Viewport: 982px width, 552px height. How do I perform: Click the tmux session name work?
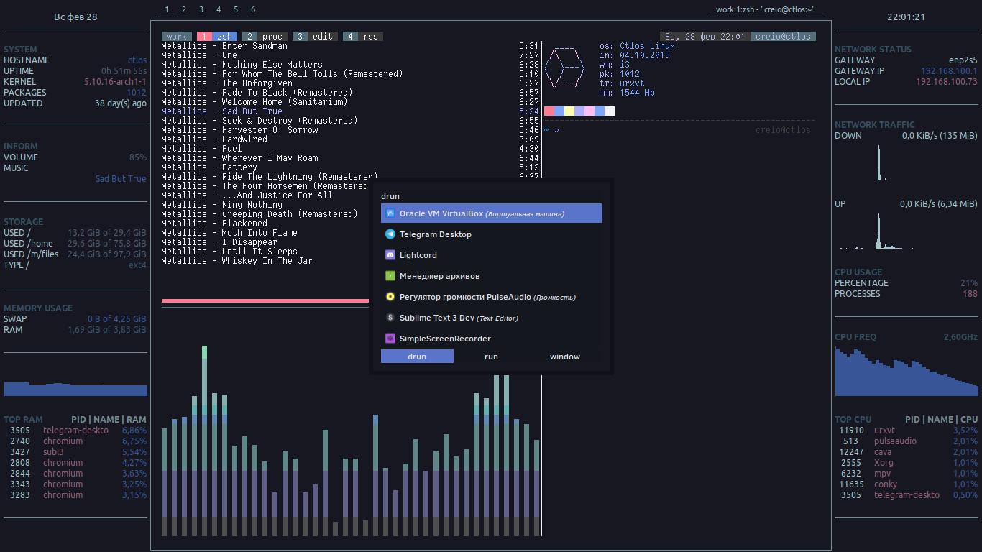(x=176, y=37)
